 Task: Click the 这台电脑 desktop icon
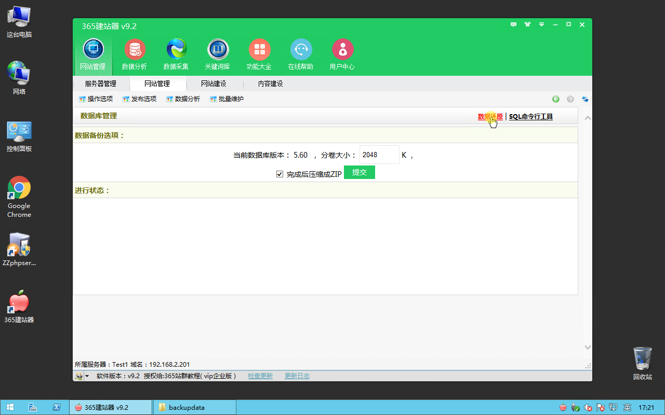coord(19,22)
